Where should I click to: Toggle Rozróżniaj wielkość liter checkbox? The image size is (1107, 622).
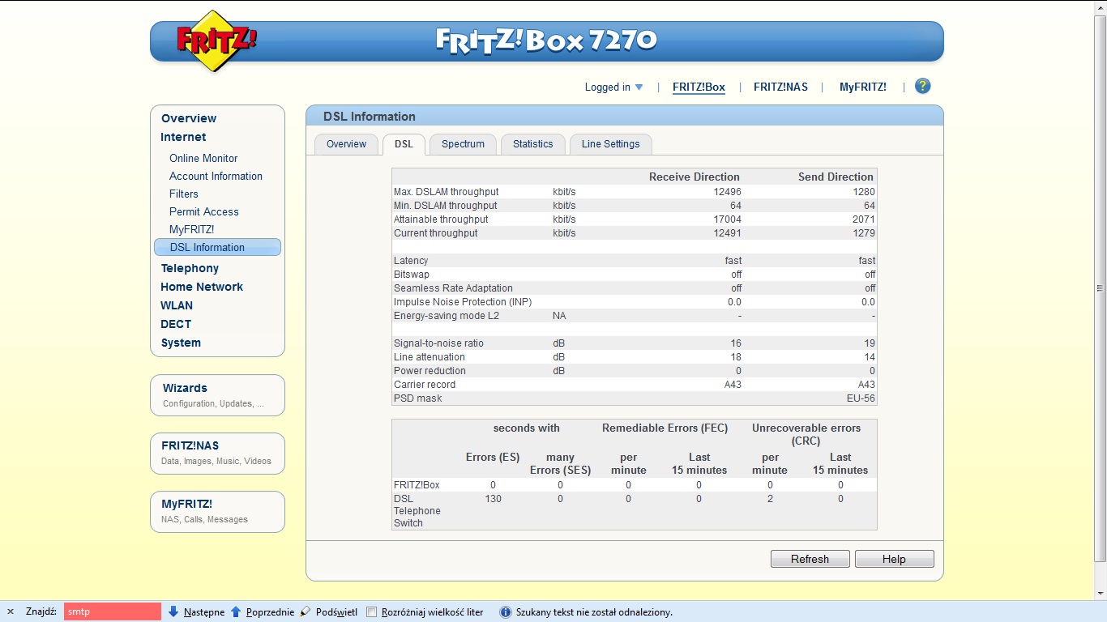[372, 611]
